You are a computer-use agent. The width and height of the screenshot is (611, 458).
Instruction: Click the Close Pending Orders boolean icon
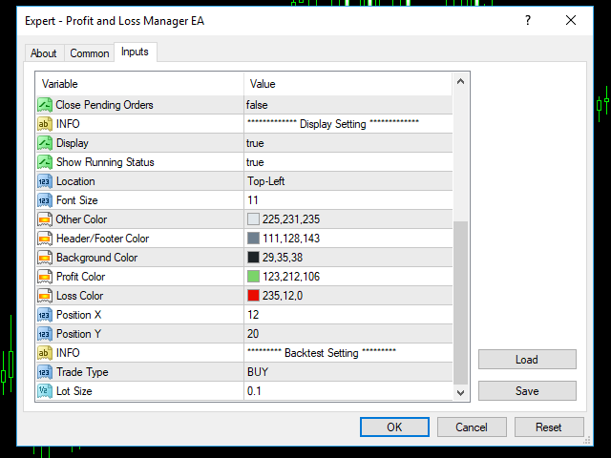coord(45,105)
